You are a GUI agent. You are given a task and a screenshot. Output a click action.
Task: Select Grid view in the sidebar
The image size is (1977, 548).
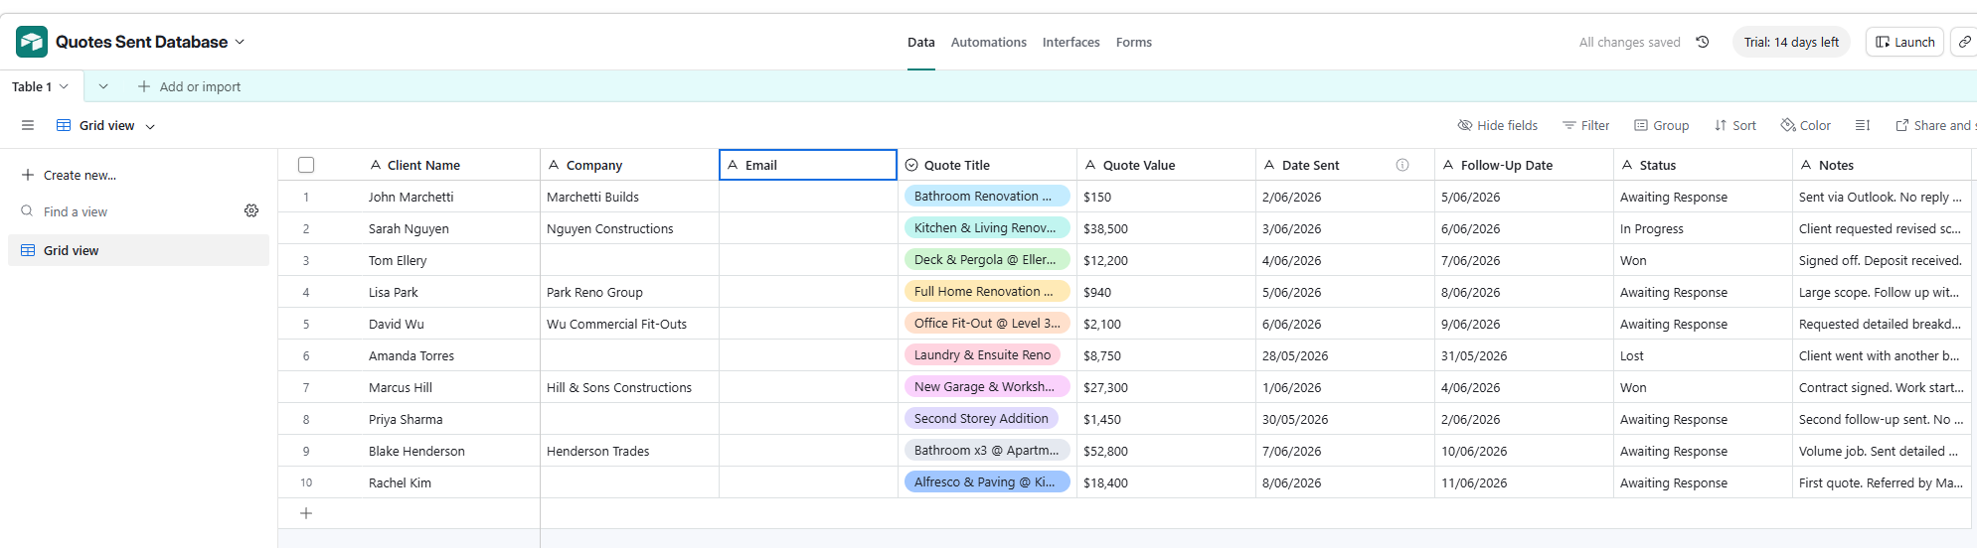138,250
